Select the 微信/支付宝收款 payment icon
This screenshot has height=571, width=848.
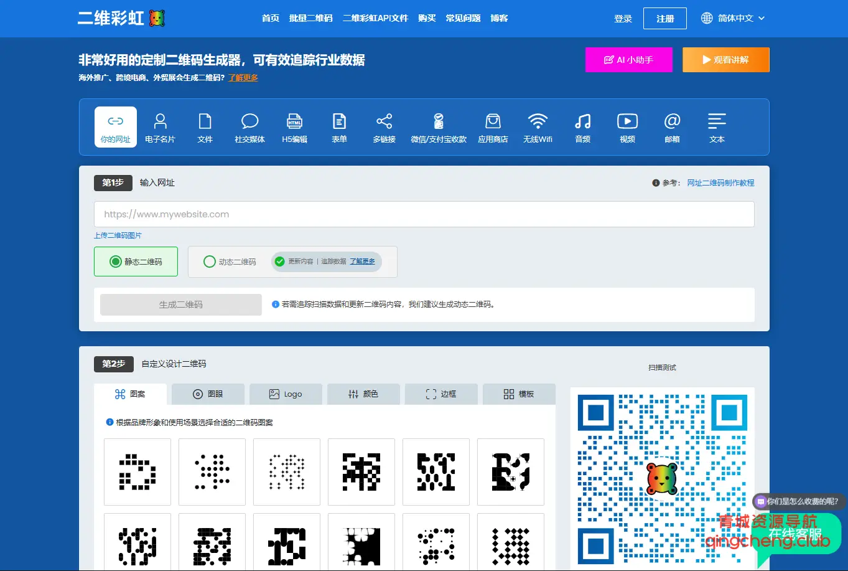click(x=439, y=126)
